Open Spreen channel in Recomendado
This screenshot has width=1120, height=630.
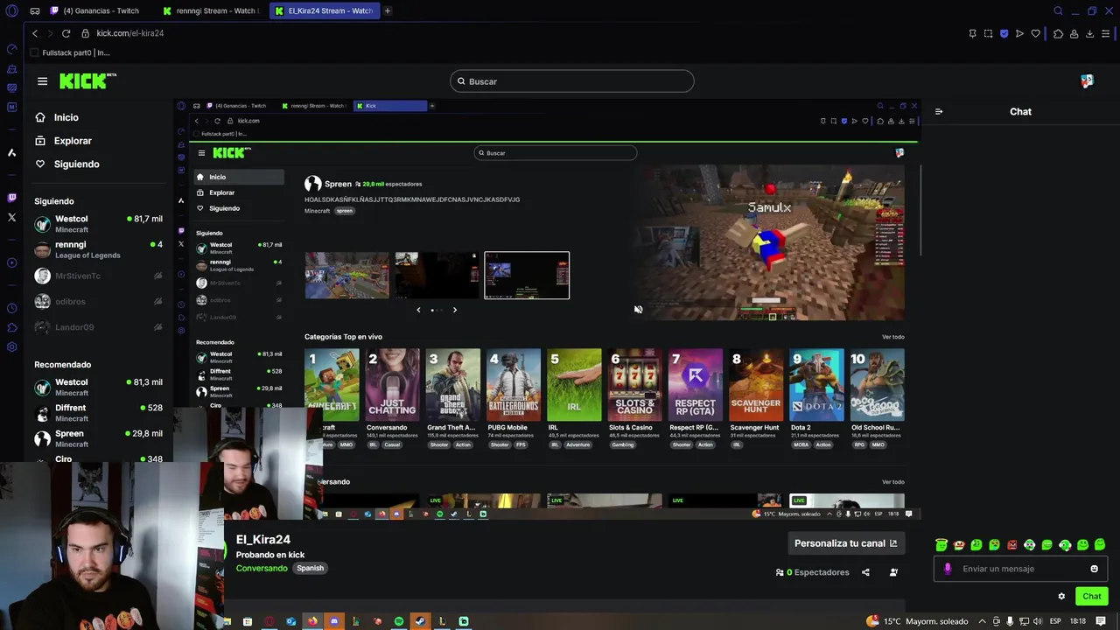[98, 438]
